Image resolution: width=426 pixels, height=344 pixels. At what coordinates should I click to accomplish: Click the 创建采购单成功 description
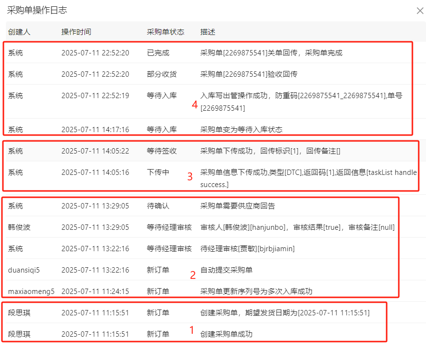click(226, 334)
